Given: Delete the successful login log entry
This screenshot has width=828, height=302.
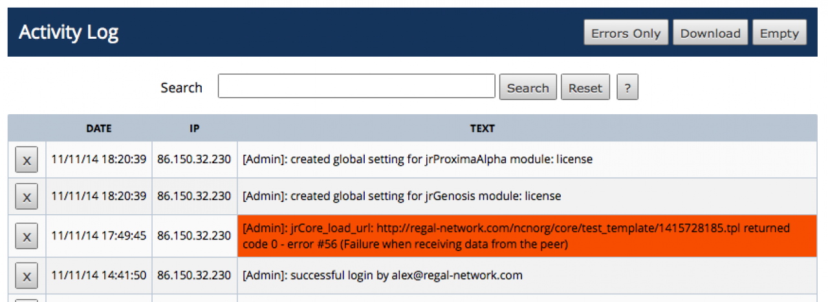Looking at the screenshot, I should tap(27, 276).
